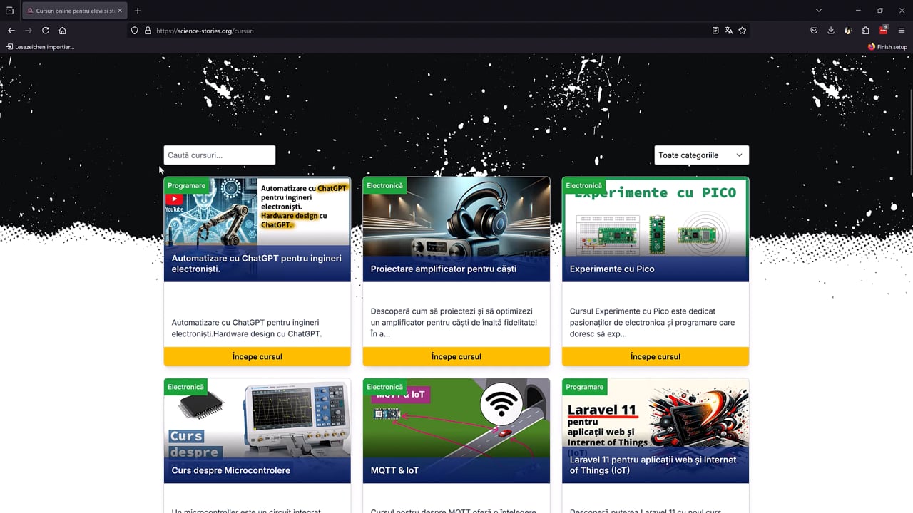This screenshot has width=913, height=513.
Task: Open Firefox View recent browsing icon
Action: [9, 11]
